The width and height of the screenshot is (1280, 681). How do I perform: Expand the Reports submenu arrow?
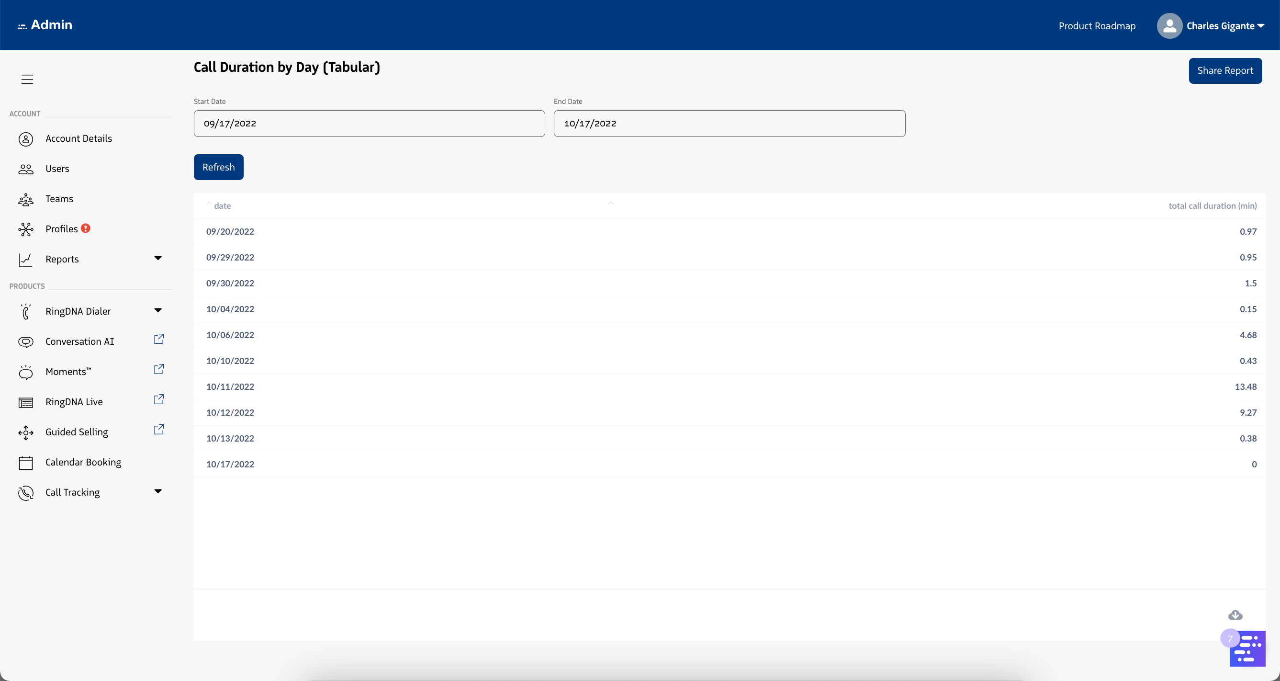(158, 258)
